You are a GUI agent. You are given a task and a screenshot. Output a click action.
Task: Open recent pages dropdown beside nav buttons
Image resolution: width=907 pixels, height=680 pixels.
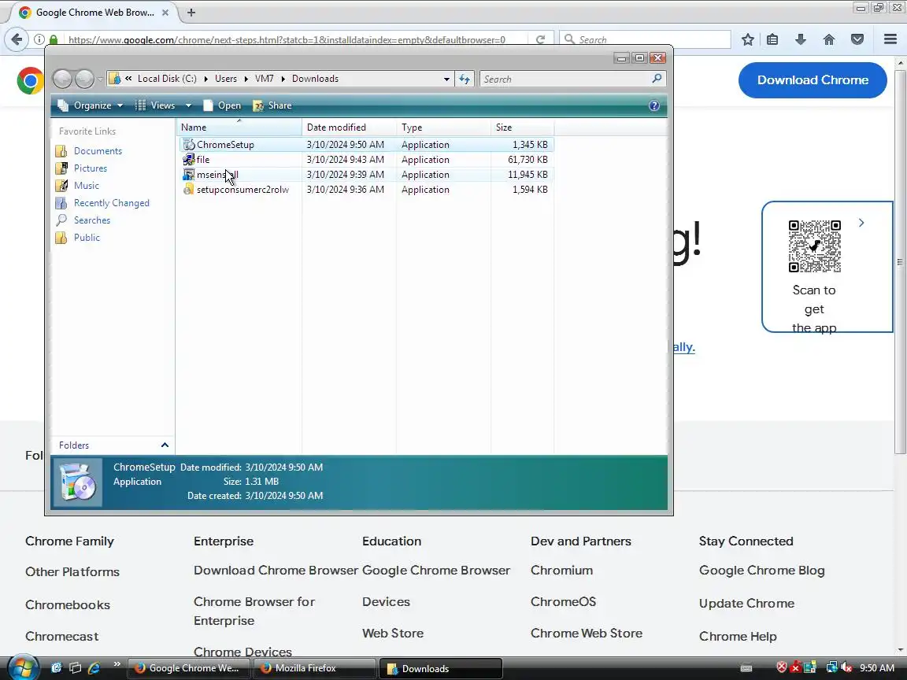click(x=101, y=79)
